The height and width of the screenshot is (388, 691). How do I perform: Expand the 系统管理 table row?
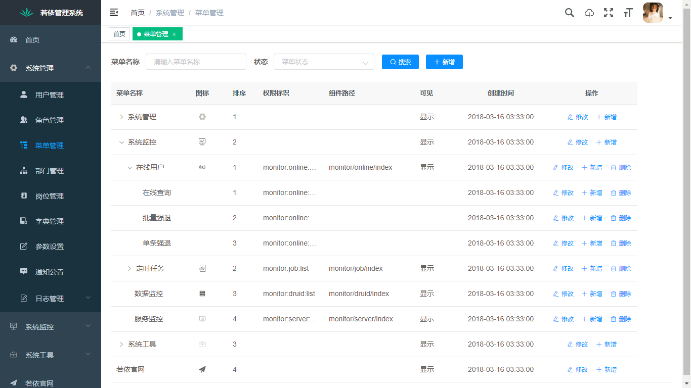[x=121, y=117]
